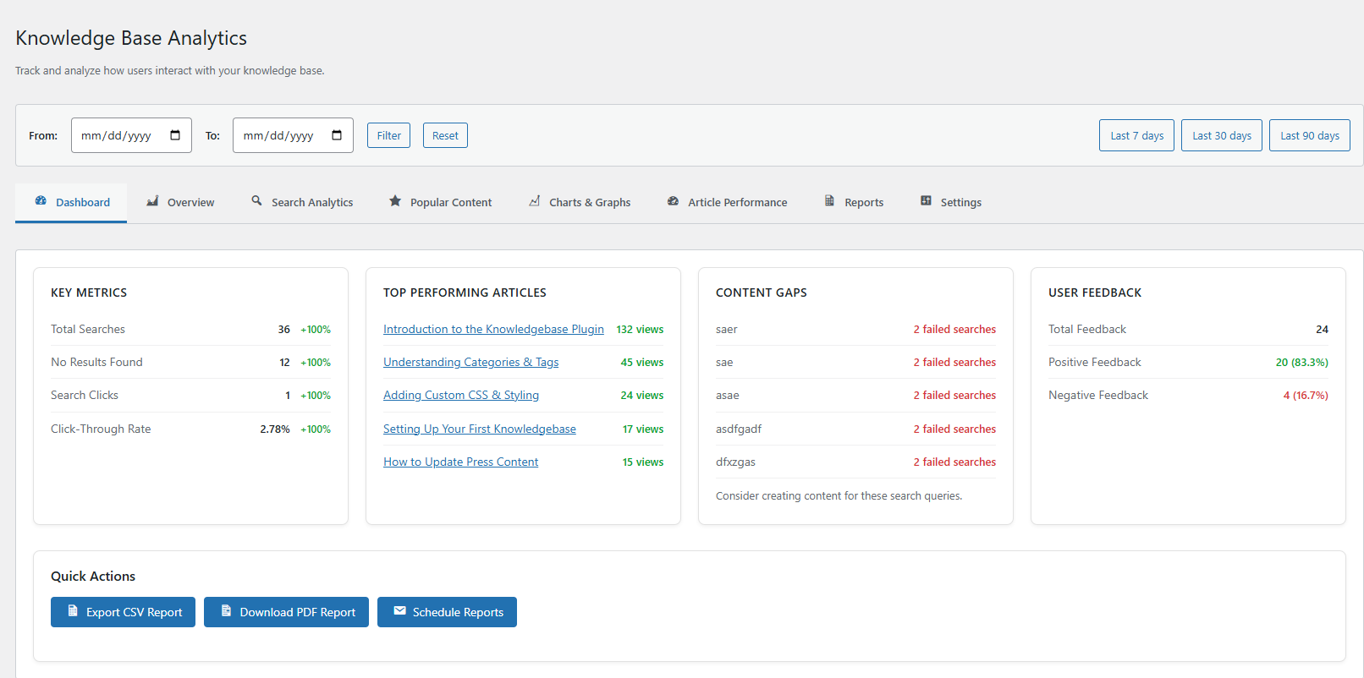Viewport: 1364px width, 678px height.
Task: Click envelope icon on Schedule Reports
Action: (x=399, y=611)
